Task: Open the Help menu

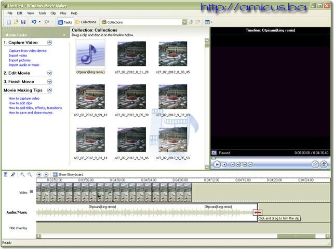Action: pyautogui.click(x=74, y=13)
